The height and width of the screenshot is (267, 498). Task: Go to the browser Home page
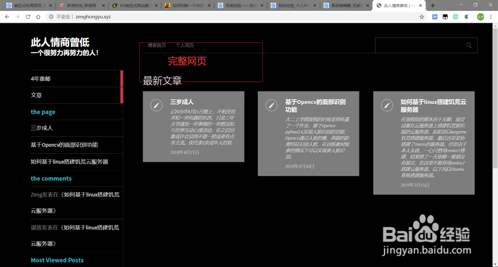(x=38, y=17)
